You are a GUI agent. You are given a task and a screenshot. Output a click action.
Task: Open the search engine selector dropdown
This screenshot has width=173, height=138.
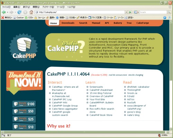tap(138, 12)
